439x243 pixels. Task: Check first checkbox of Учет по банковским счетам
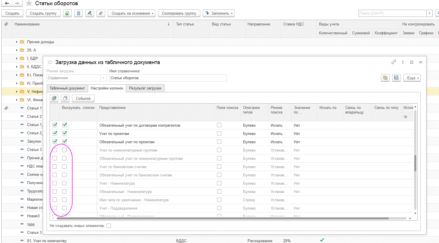coord(55,167)
